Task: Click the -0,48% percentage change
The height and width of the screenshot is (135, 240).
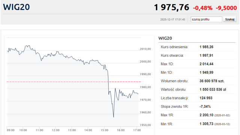Action: pos(202,8)
